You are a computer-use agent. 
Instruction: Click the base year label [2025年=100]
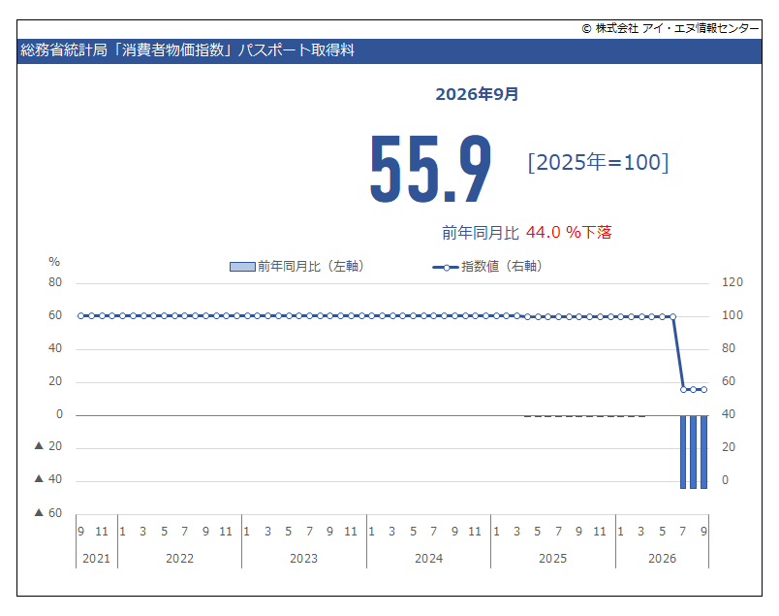point(598,162)
